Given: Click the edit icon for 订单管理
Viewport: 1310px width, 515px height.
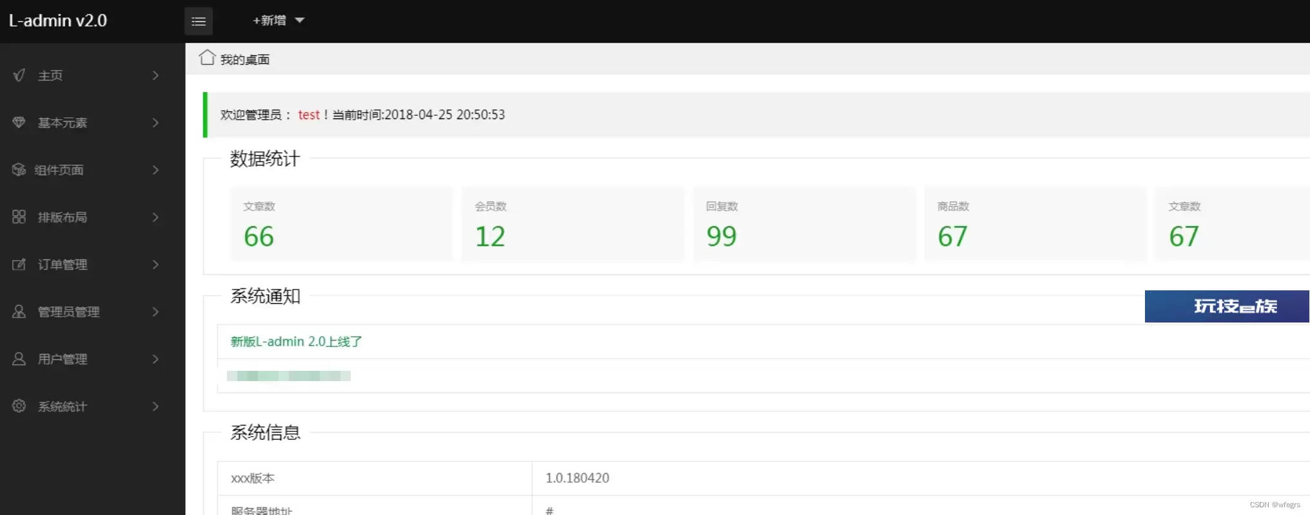Looking at the screenshot, I should pyautogui.click(x=19, y=265).
